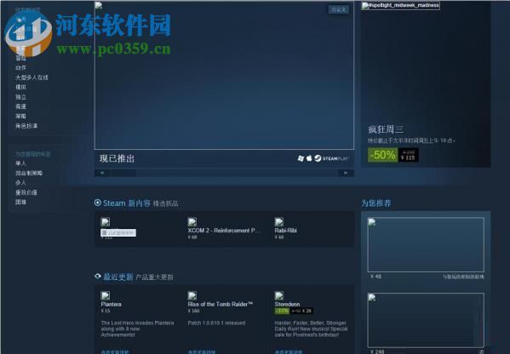This screenshot has height=354, width=510.
Task: Open XCOM 2 Reinforcement Pack image icon
Action: tap(192, 222)
